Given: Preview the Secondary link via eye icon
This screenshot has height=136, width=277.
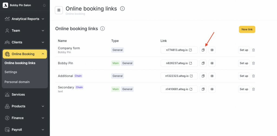Looking at the screenshot, I should [x=212, y=89].
